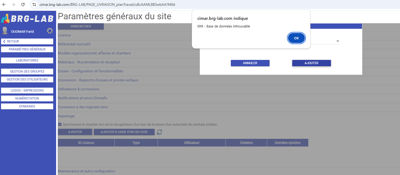
Task: Click the refresh sync arrows icon
Action: click(159, 132)
